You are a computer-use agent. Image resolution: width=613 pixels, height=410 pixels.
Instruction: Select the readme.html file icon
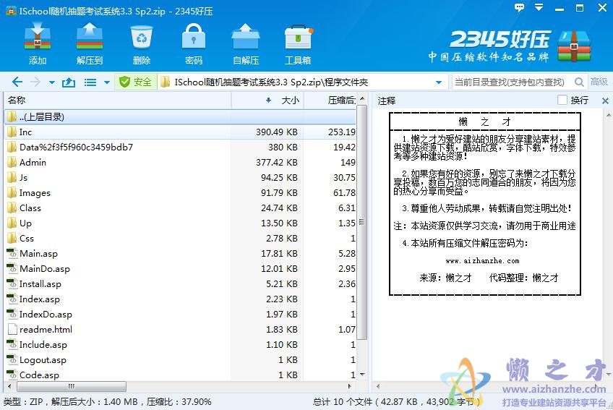(12, 330)
